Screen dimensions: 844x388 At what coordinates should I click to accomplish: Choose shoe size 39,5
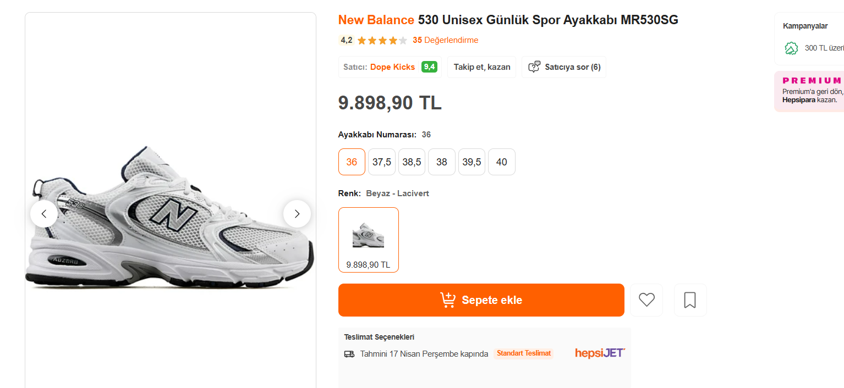tap(472, 162)
